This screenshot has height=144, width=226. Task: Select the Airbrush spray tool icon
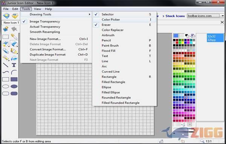click(x=6, y=58)
